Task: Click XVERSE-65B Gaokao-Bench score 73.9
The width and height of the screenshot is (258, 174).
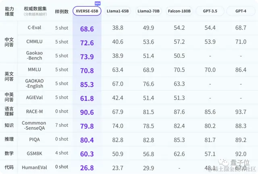Action: 87,57
